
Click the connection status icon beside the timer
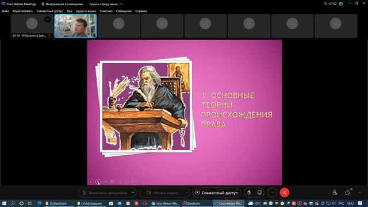click(x=341, y=4)
